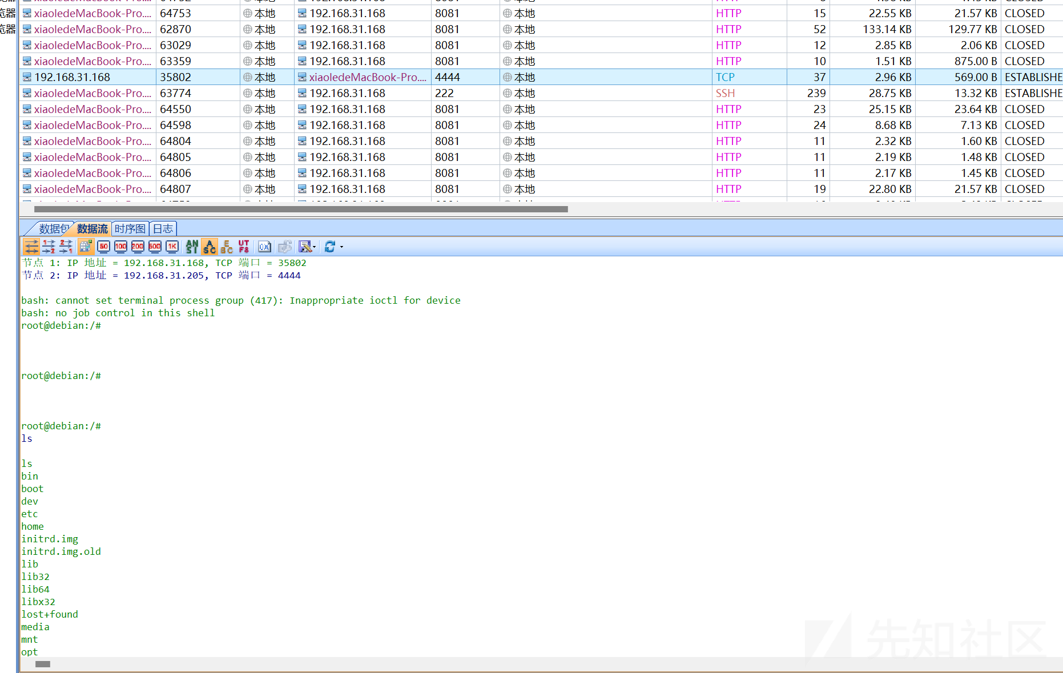Click the save stream data icon
Image resolution: width=1063 pixels, height=673 pixels.
click(305, 247)
